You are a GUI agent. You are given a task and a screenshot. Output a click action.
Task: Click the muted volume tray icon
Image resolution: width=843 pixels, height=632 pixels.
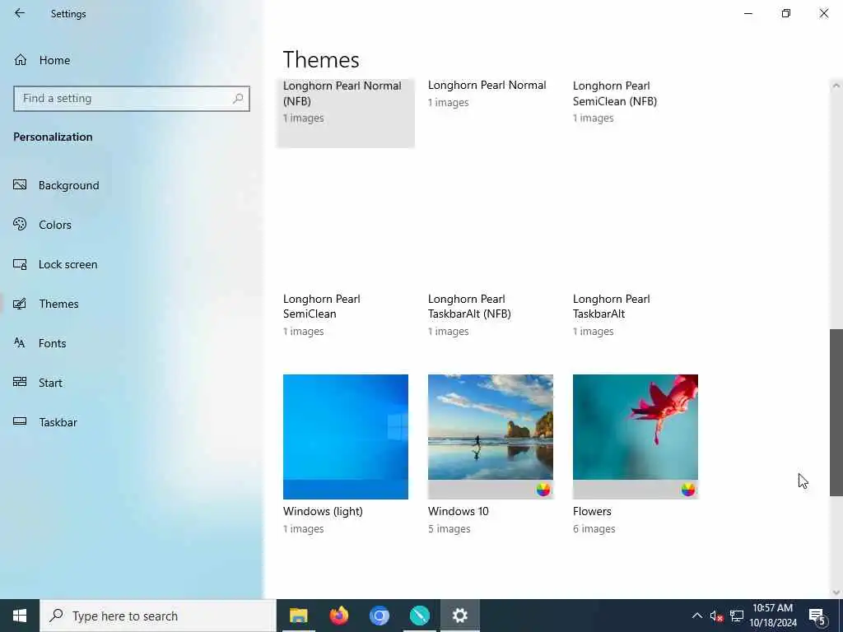[716, 616]
